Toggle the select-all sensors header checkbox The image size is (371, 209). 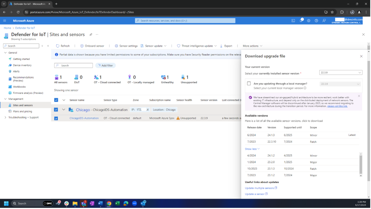coord(56,100)
